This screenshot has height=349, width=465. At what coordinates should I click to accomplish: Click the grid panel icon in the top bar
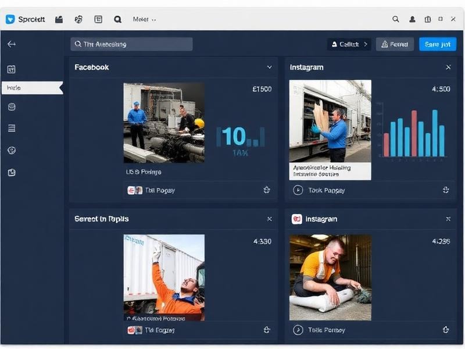pos(97,19)
